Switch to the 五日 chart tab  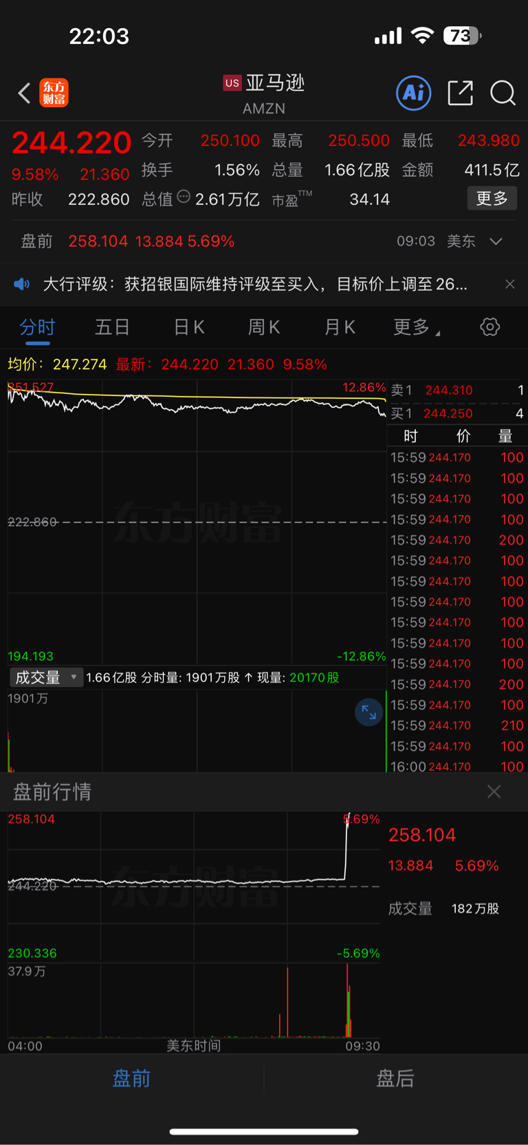pos(112,327)
